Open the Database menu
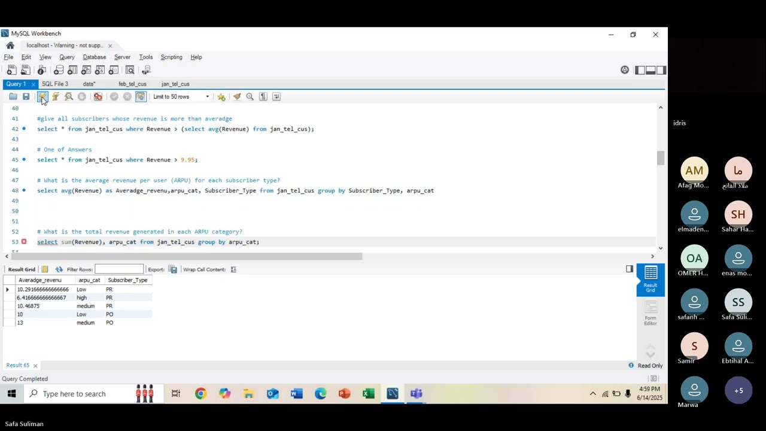Viewport: 766px width, 431px height. [95, 57]
